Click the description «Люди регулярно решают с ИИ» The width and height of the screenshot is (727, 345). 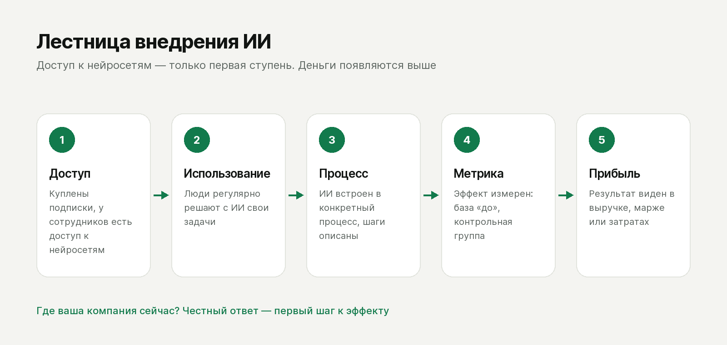pyautogui.click(x=226, y=208)
